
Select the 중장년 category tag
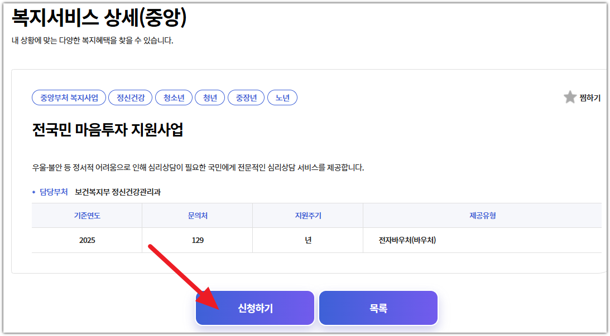246,97
